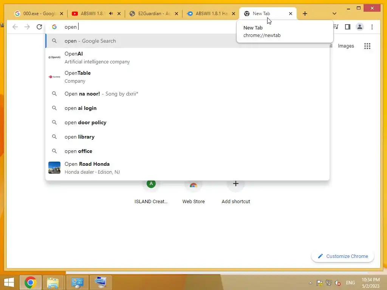Open the Control Panel taskbar icon
Viewport: 387px width, 290px height.
pos(77,282)
